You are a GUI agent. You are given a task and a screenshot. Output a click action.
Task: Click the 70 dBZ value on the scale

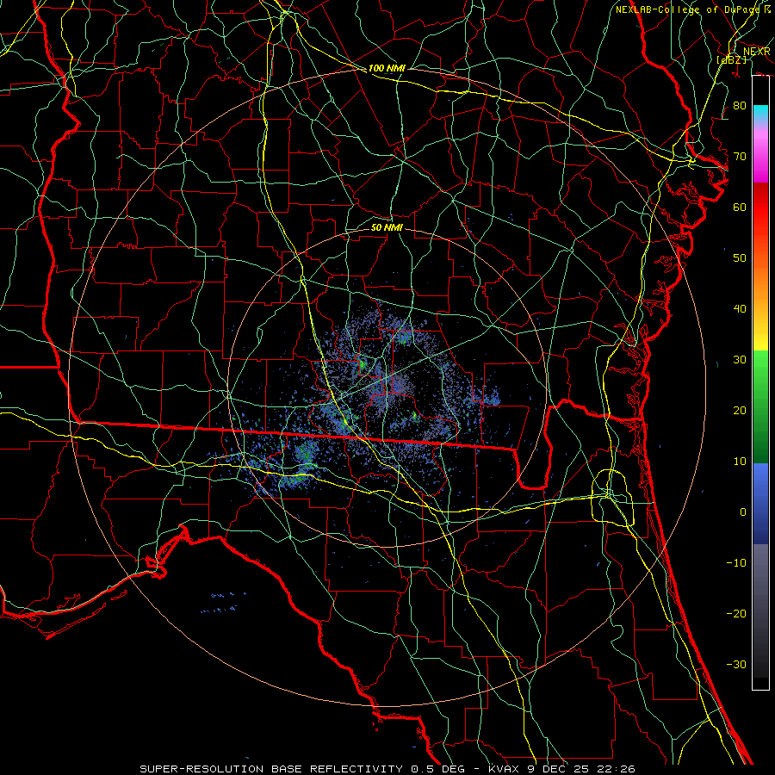pos(740,156)
